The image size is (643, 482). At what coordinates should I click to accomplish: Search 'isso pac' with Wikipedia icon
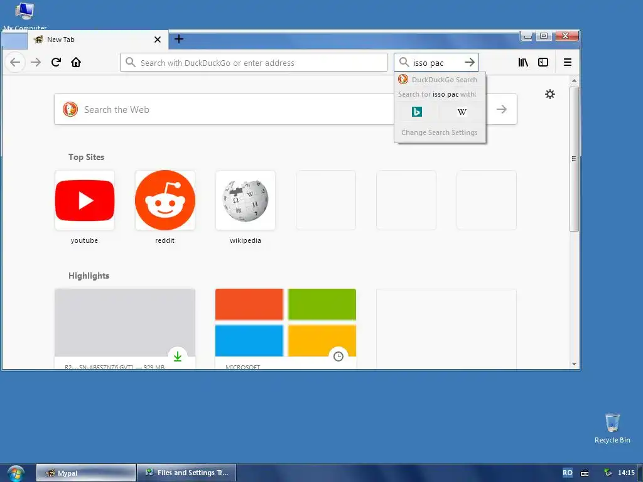[462, 112]
